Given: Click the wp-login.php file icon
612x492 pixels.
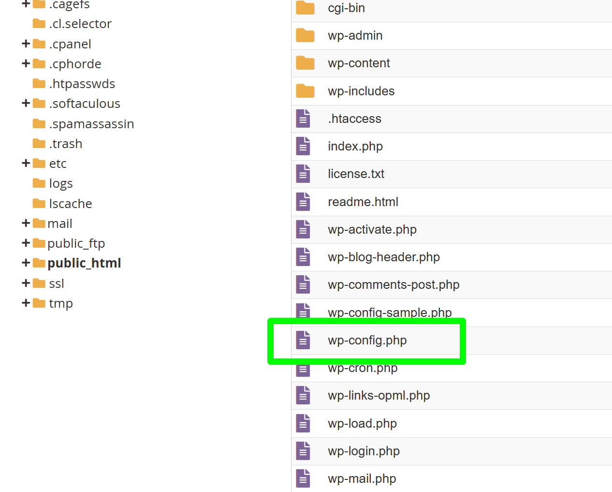Looking at the screenshot, I should [303, 451].
